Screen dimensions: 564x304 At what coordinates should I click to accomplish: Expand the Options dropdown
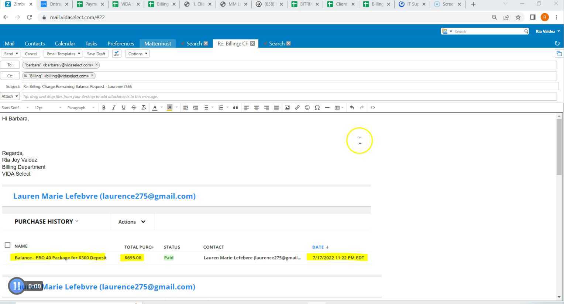[138, 54]
